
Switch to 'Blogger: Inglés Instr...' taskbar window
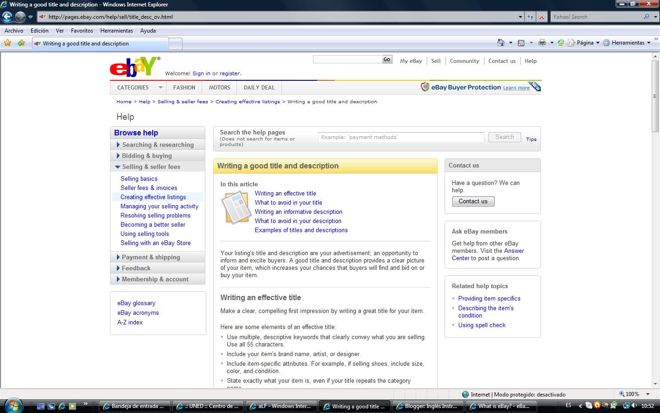tap(428, 406)
